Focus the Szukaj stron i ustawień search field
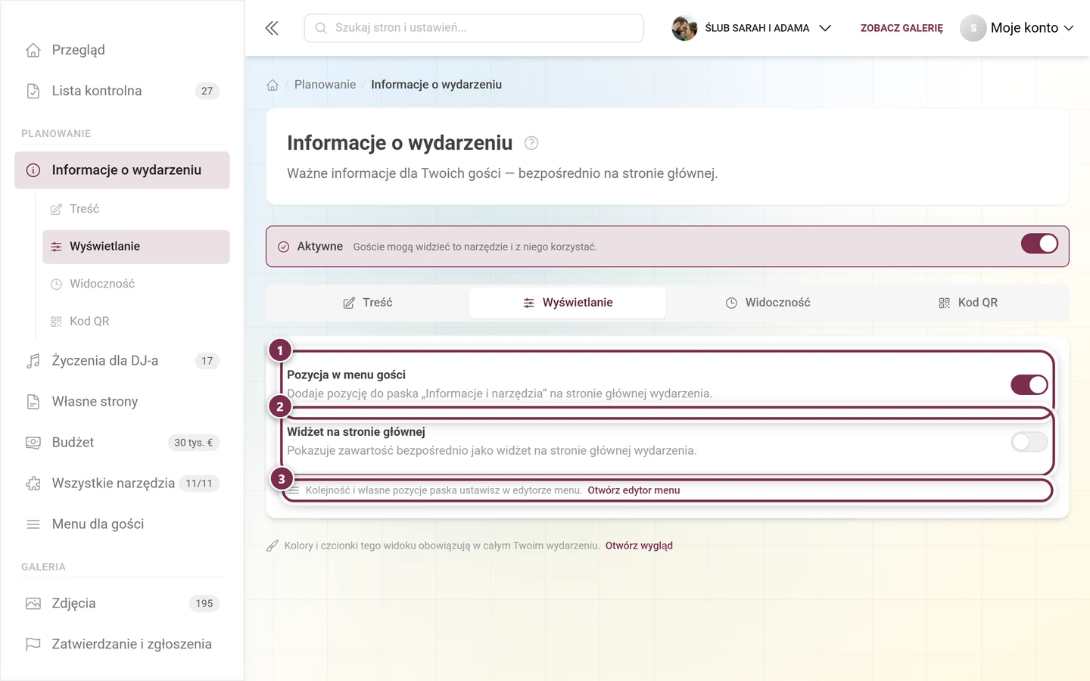This screenshot has height=681, width=1090. coord(474,28)
